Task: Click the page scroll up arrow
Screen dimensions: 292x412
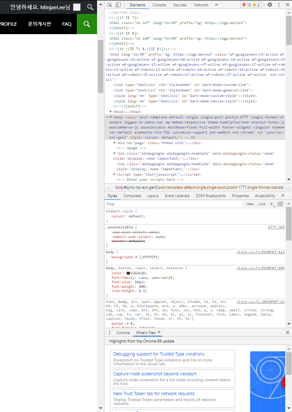Action: (x=100, y=4)
